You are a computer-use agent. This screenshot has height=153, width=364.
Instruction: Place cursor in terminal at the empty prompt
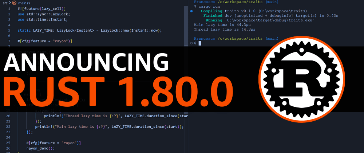tap(200, 43)
